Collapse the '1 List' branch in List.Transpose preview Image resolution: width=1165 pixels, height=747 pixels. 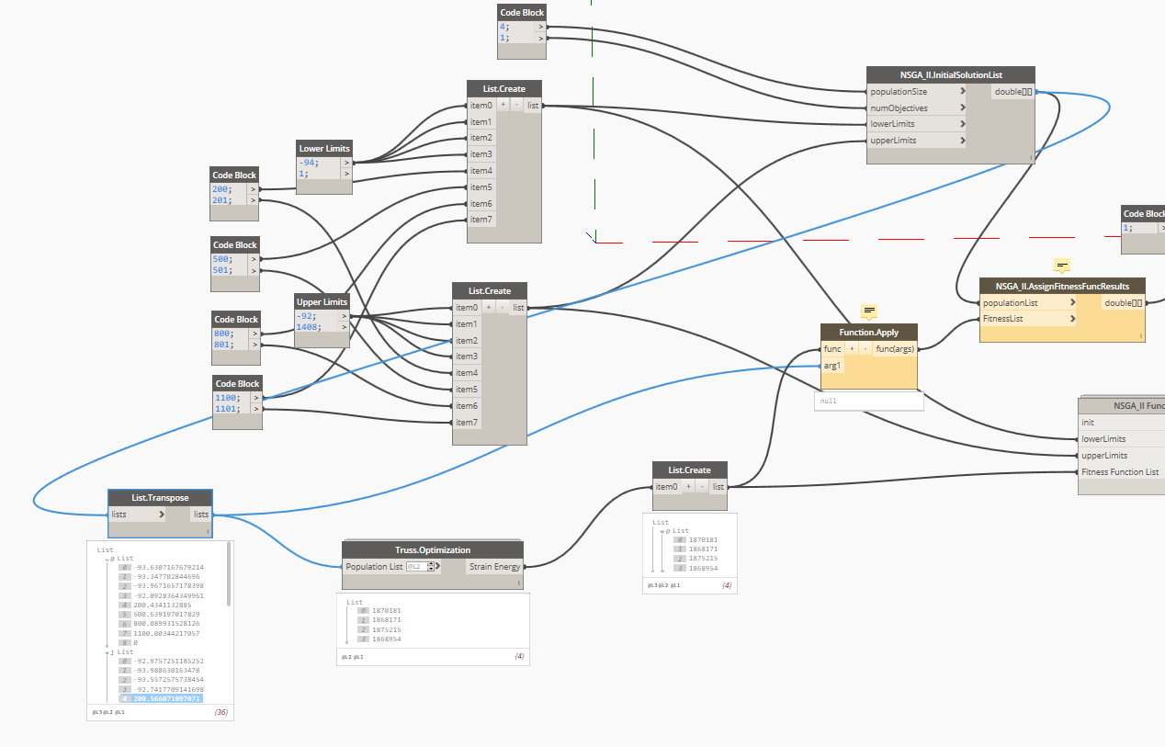pyautogui.click(x=106, y=652)
